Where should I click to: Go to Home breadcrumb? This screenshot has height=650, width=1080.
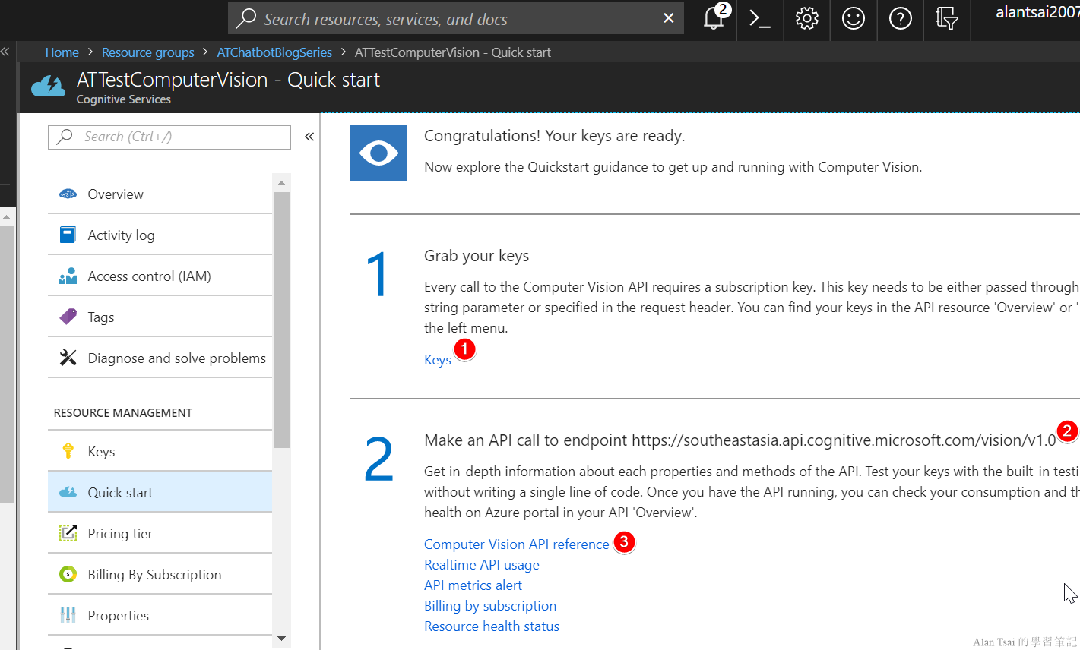coord(62,52)
